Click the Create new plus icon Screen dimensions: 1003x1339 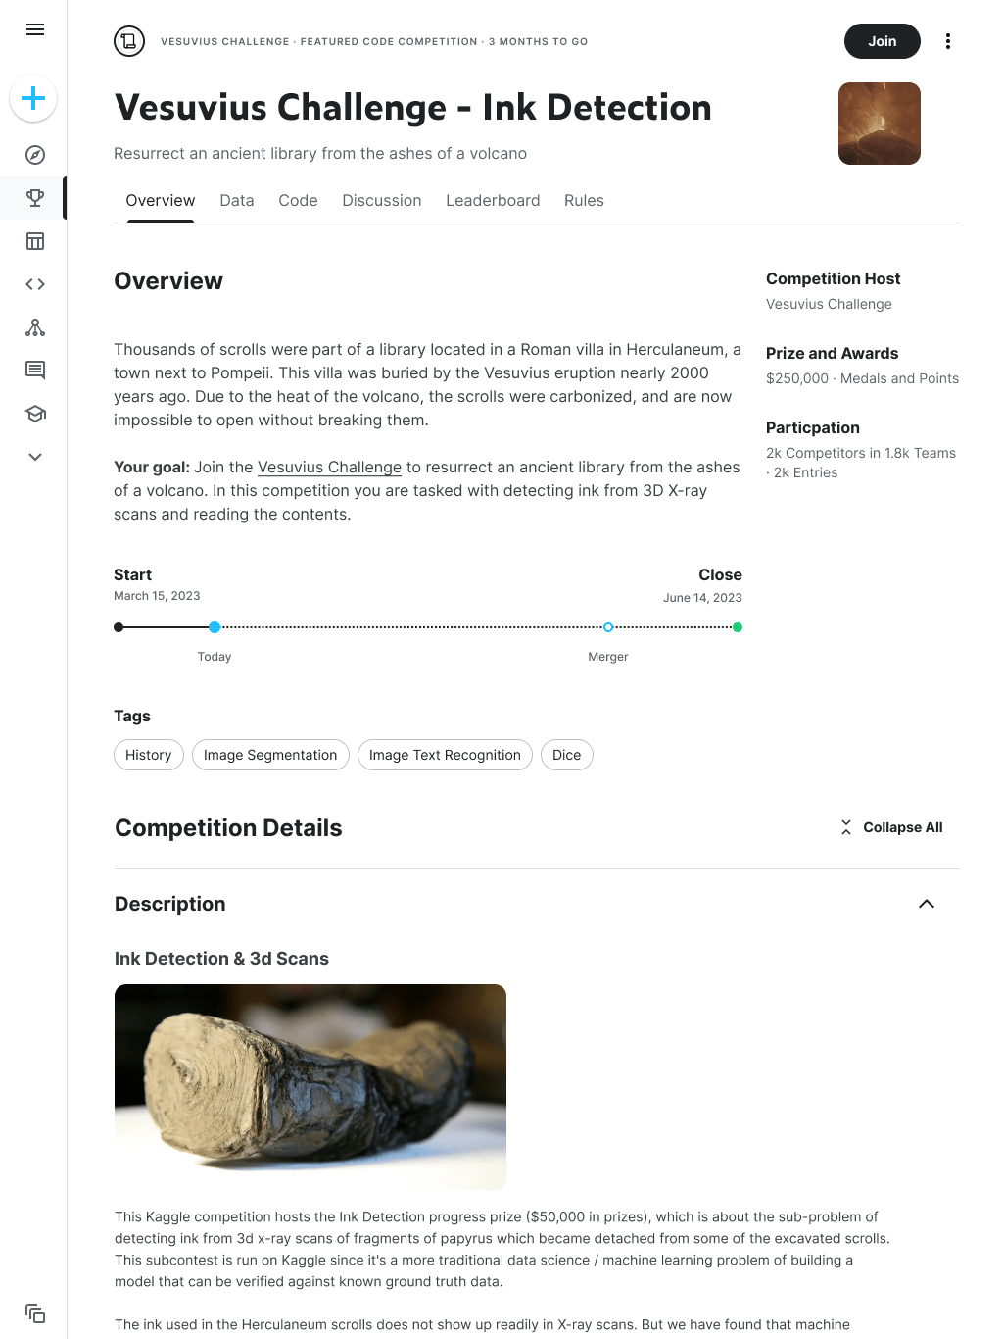click(x=34, y=99)
